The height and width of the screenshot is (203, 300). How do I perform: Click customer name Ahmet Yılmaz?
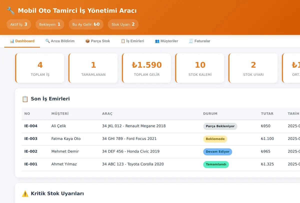click(64, 164)
